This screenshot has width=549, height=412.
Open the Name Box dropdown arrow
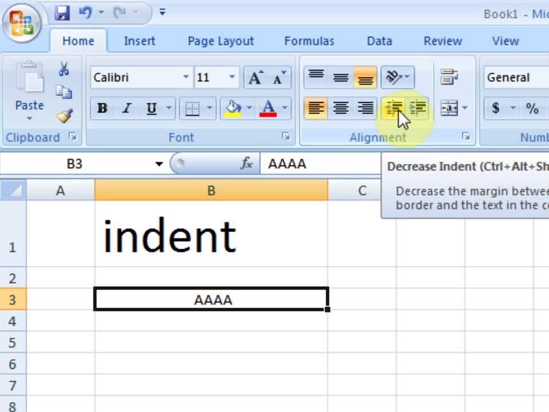pyautogui.click(x=159, y=164)
